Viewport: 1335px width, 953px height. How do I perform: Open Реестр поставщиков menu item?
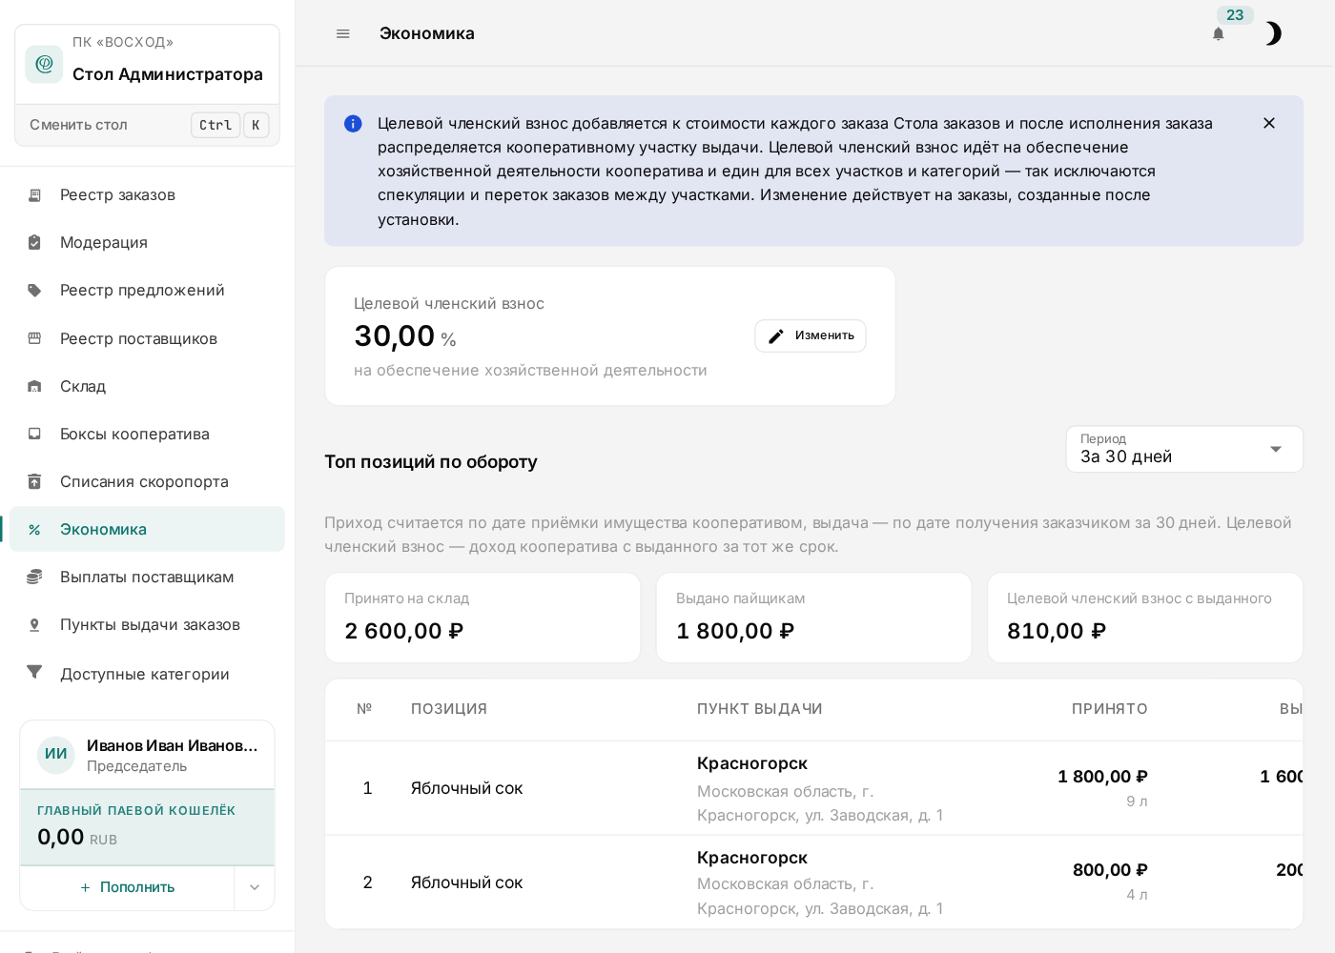[x=147, y=338]
